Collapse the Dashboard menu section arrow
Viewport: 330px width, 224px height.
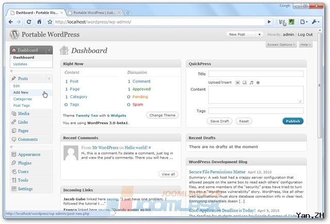(49, 50)
